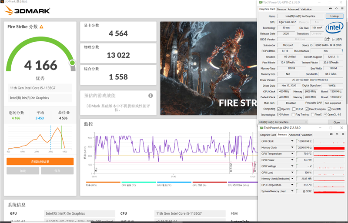
Task: Switch to the Advanced tab in upper GPU-Z window
Action: (293, 9)
